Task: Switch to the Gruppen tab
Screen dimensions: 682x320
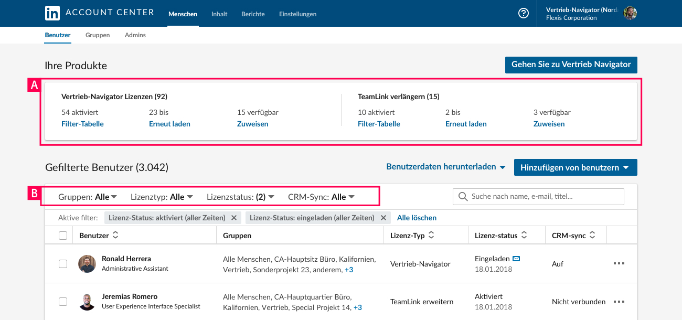Action: pyautogui.click(x=98, y=35)
